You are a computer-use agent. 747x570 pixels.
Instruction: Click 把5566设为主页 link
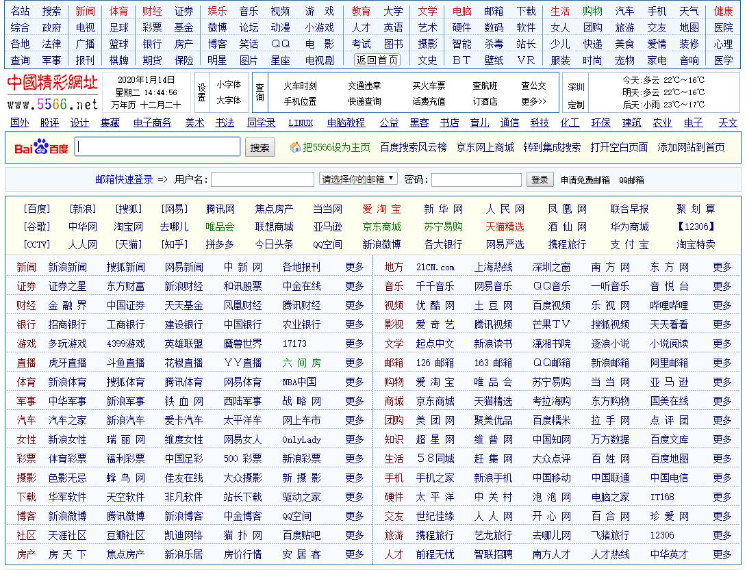336,148
